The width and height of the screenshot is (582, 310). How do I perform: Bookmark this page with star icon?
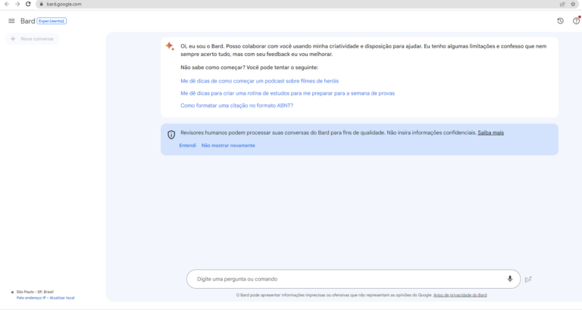coord(573,4)
